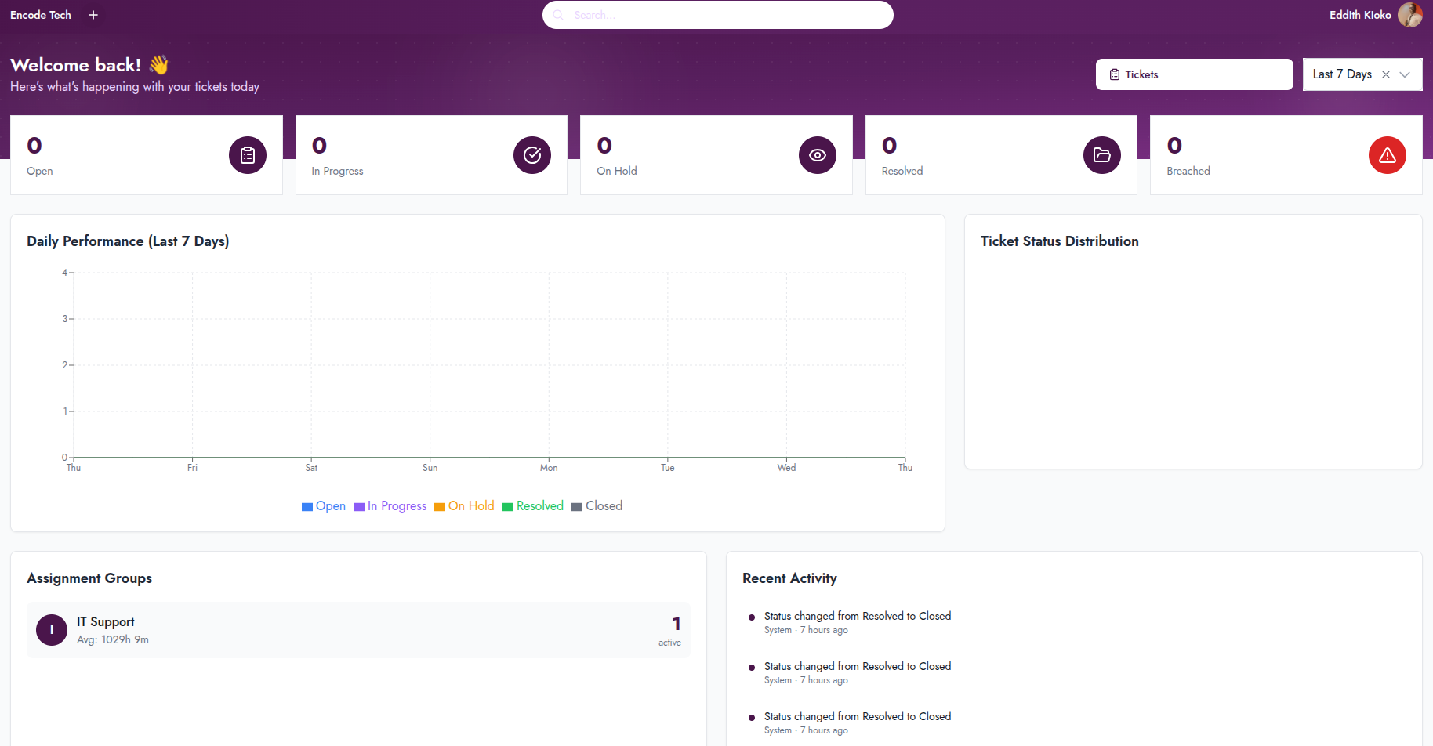The image size is (1433, 746).
Task: Click the green Resolved legend swatch
Action: click(508, 507)
